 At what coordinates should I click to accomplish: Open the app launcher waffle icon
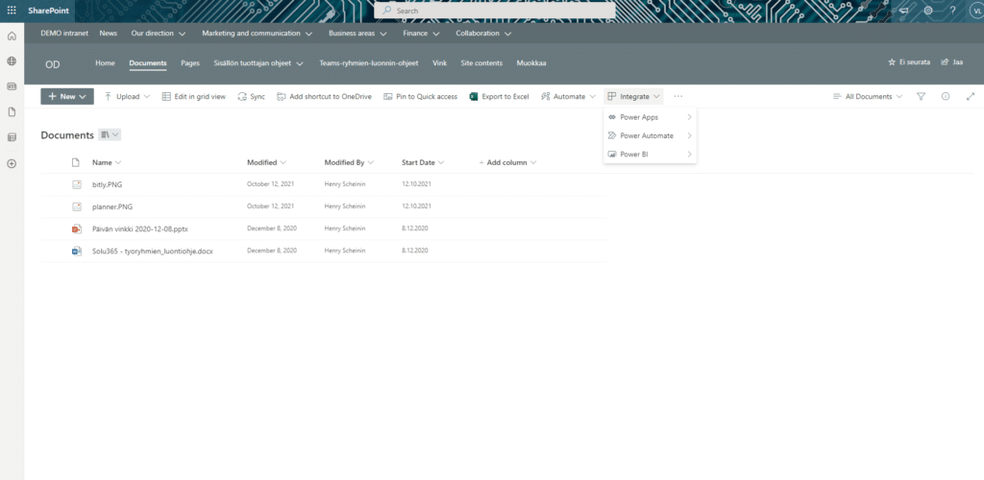click(x=12, y=11)
